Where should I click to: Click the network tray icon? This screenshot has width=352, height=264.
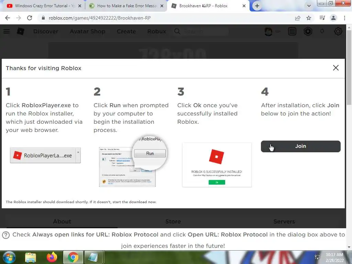coord(317,257)
